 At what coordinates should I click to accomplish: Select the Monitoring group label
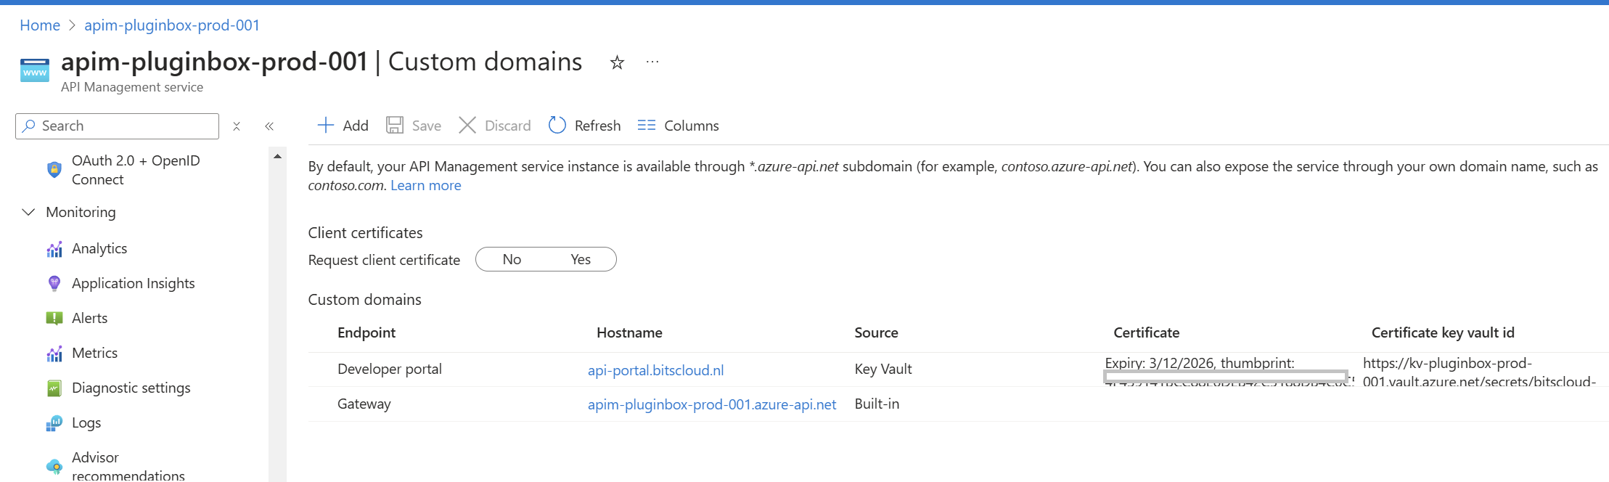pos(81,212)
